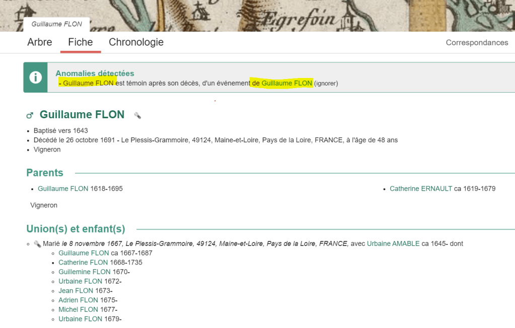The height and width of the screenshot is (328, 515).
Task: Click the wrench icon before Marié entry
Action: (x=37, y=244)
